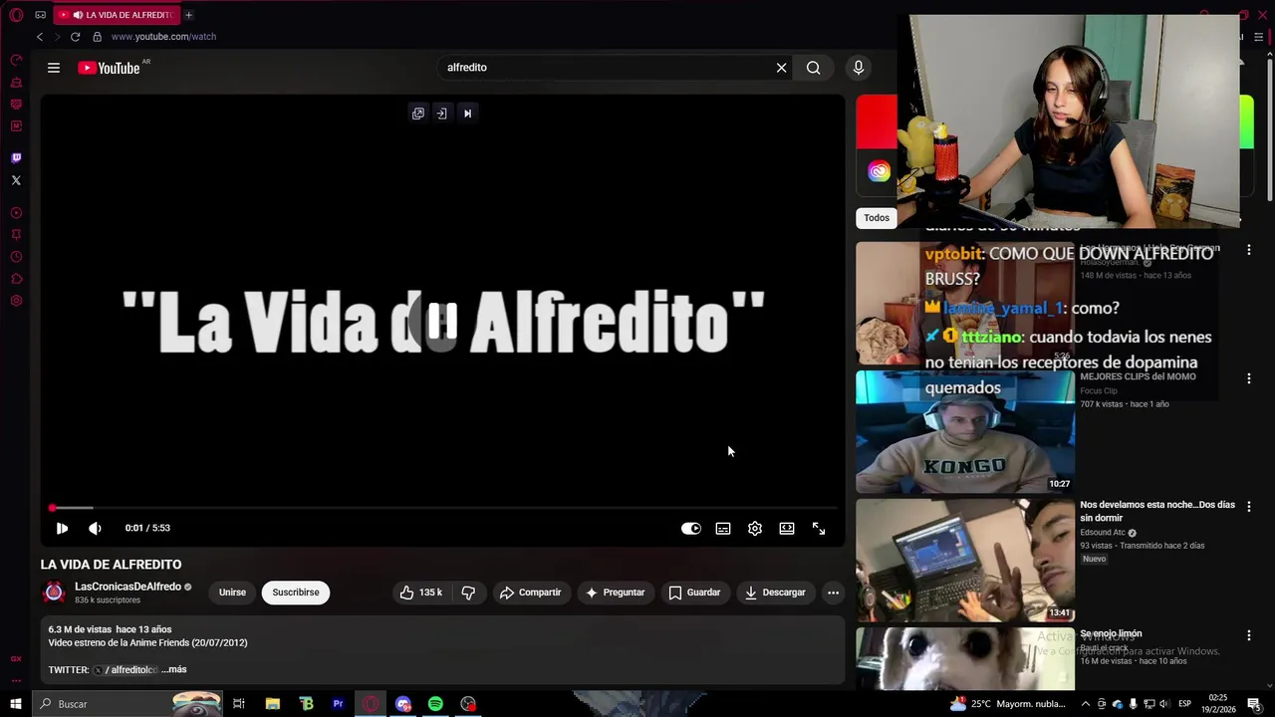Toggle subtitles/captions button
This screenshot has width=1275, height=717.
pos(723,529)
